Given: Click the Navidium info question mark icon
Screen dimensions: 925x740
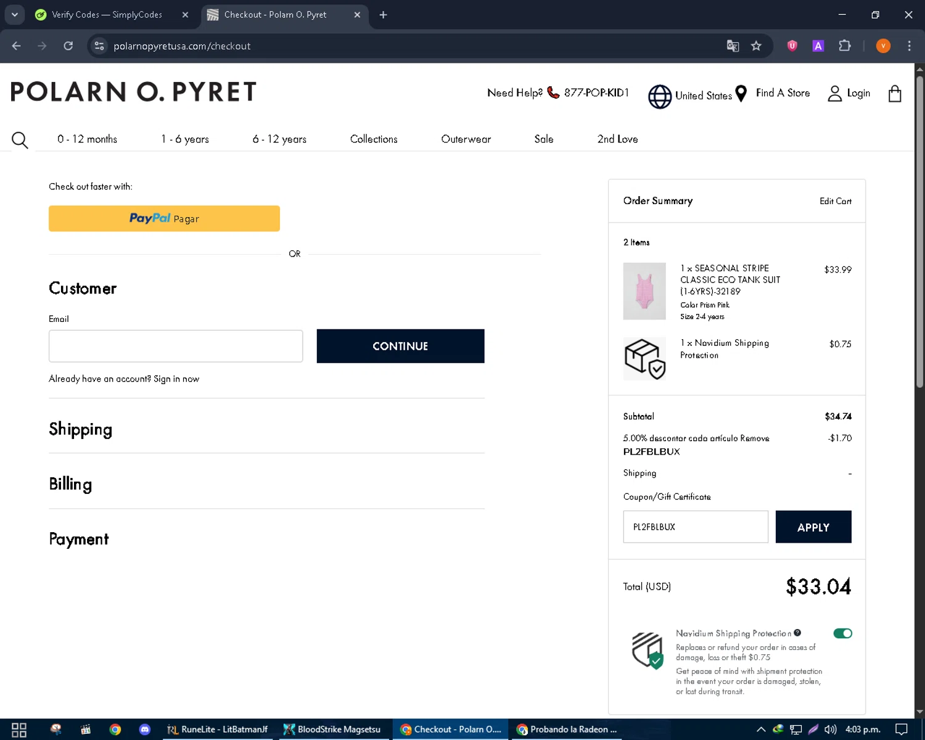Looking at the screenshot, I should coord(797,633).
